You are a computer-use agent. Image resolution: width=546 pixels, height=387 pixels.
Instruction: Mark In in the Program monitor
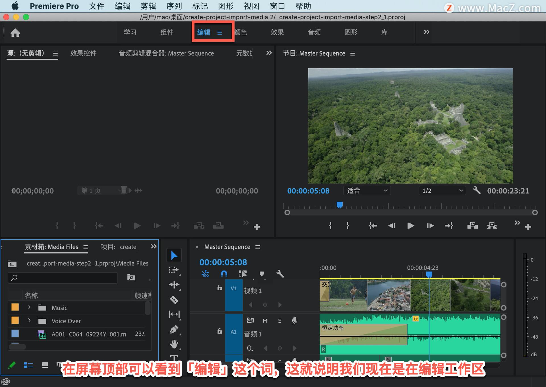point(330,226)
